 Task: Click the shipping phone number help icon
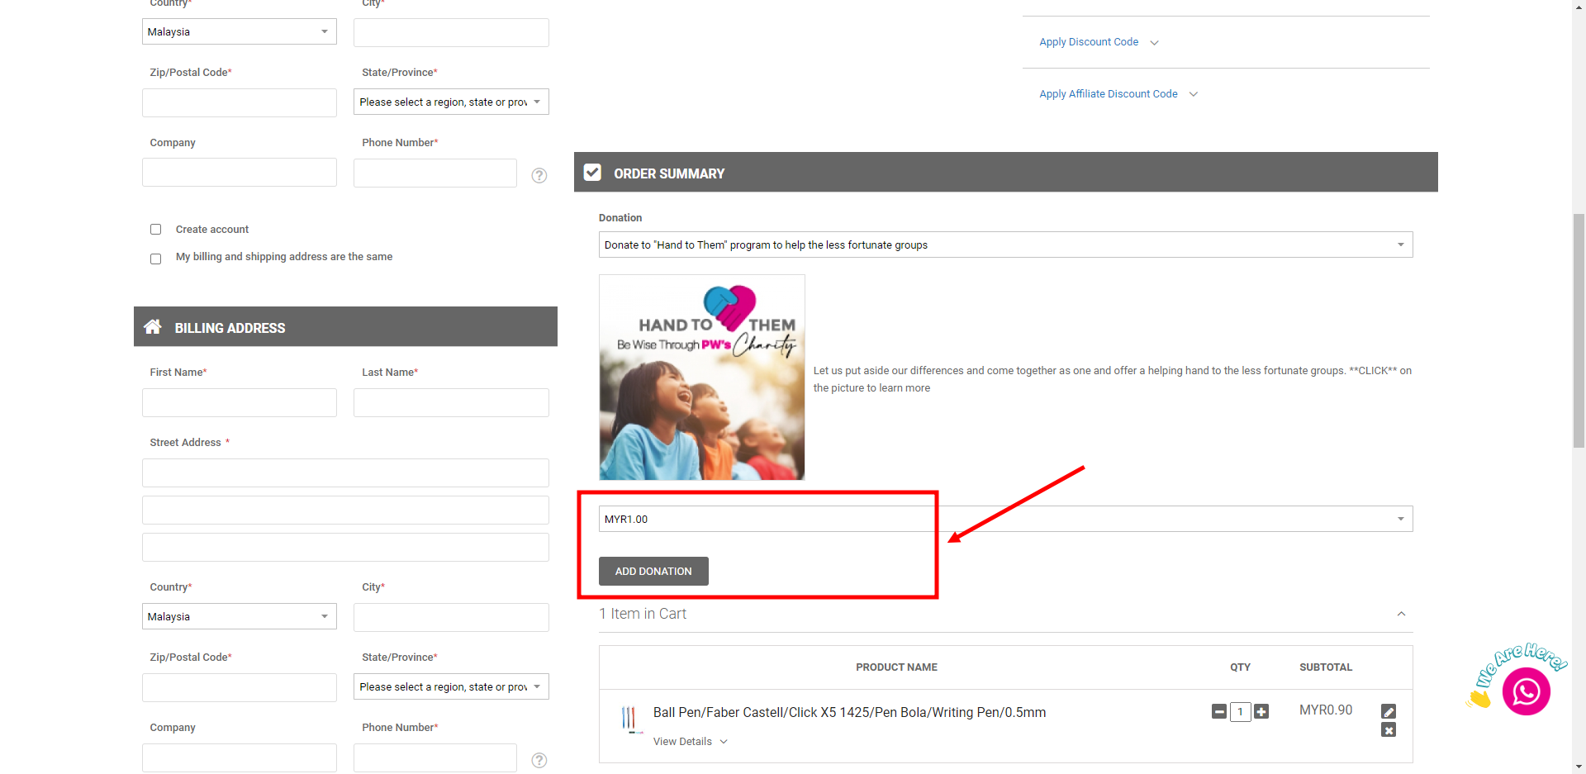[539, 175]
